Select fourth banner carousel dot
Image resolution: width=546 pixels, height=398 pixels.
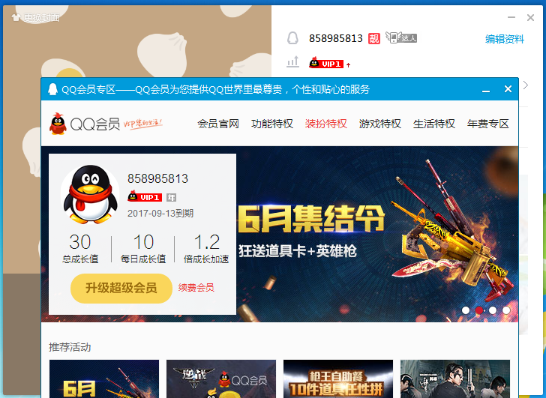click(x=506, y=310)
